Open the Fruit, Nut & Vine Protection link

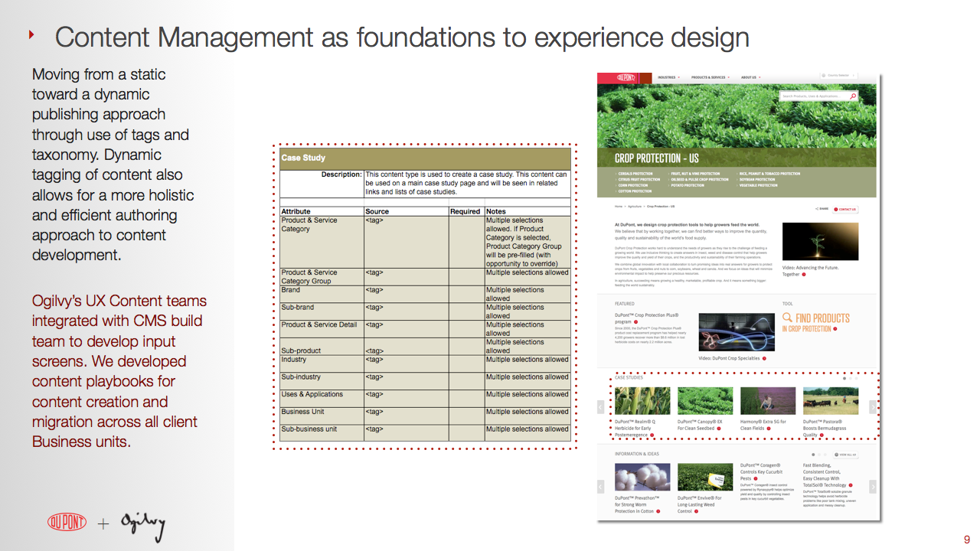(x=695, y=174)
